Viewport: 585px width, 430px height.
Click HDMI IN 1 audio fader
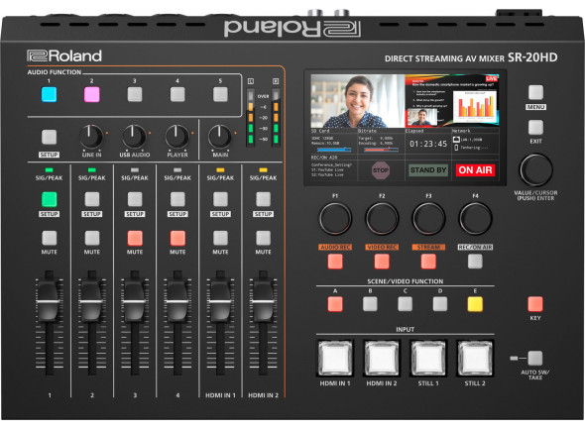[220, 300]
